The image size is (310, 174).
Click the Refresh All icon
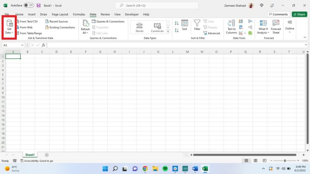85,23
